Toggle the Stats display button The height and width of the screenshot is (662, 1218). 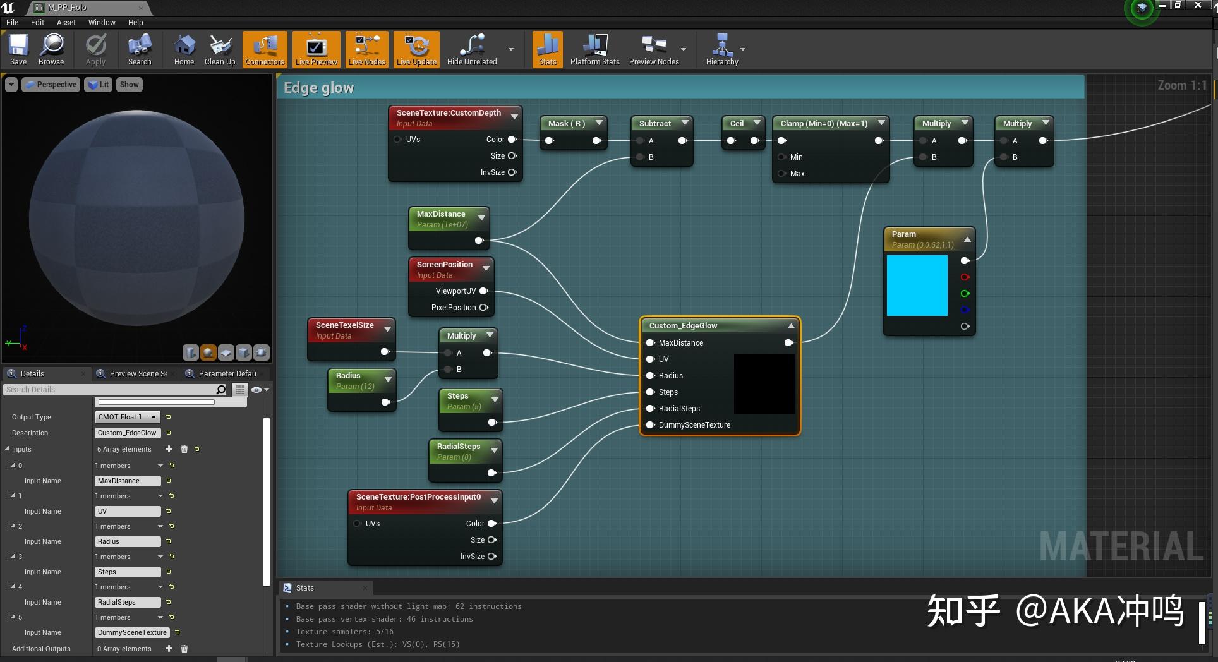[548, 49]
